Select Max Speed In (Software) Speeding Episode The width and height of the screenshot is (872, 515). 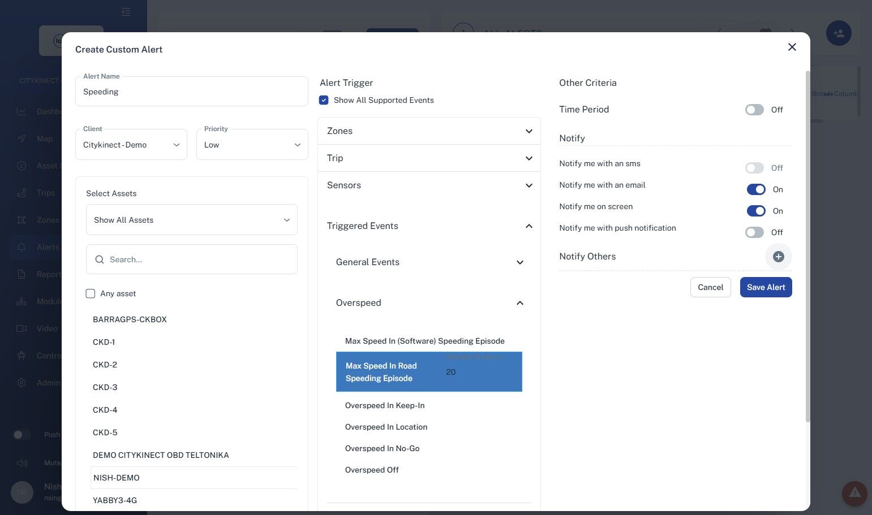[425, 341]
